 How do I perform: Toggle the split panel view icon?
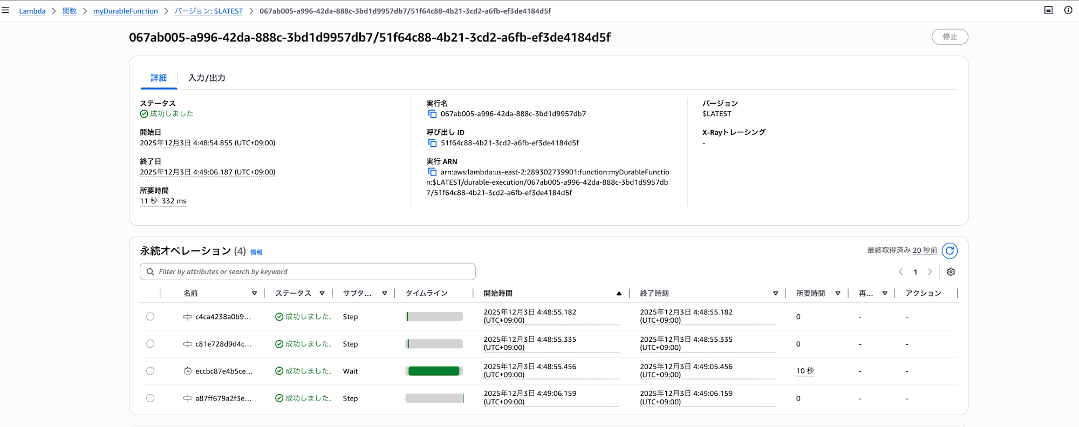coord(1049,10)
